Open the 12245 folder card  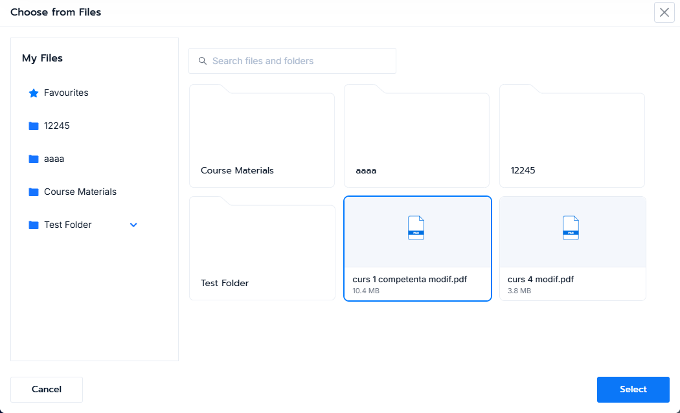572,136
